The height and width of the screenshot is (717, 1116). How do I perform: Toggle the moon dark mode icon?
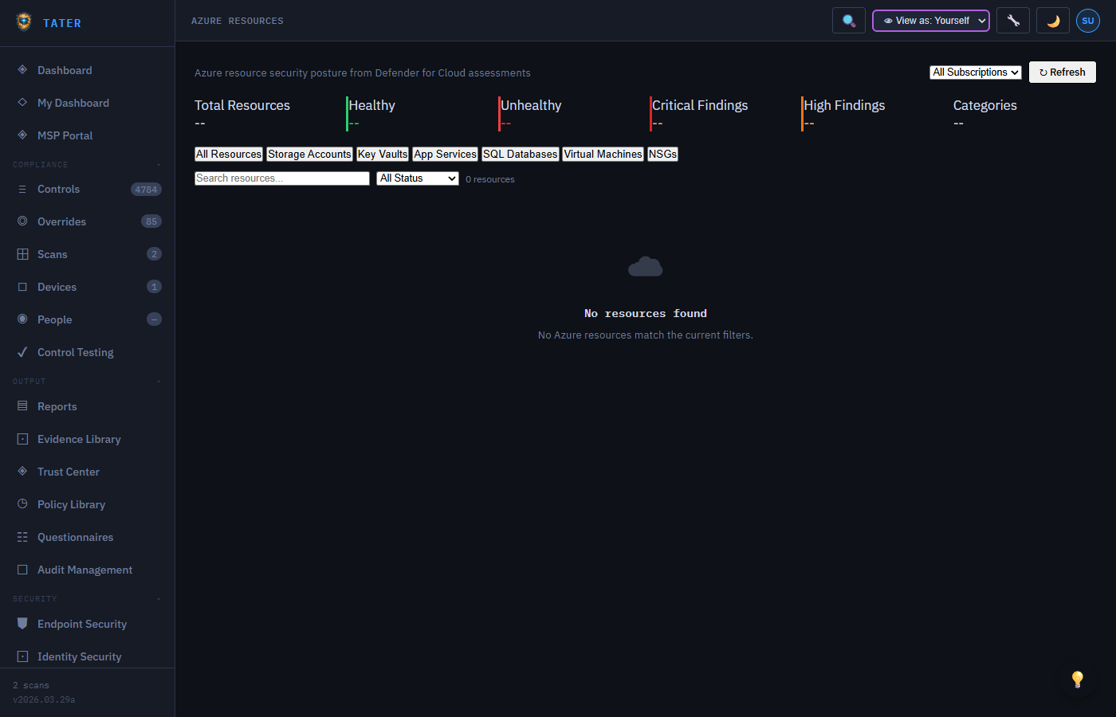pyautogui.click(x=1053, y=21)
